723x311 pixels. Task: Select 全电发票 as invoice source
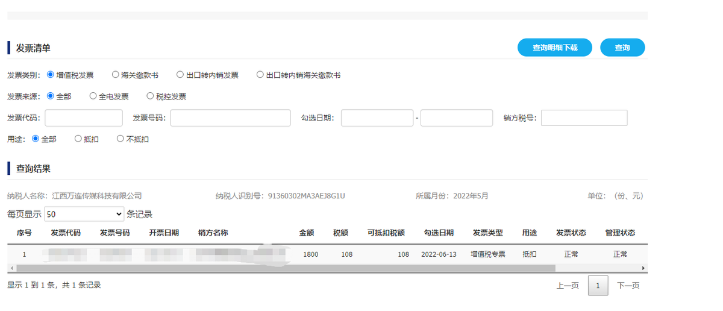coord(93,96)
